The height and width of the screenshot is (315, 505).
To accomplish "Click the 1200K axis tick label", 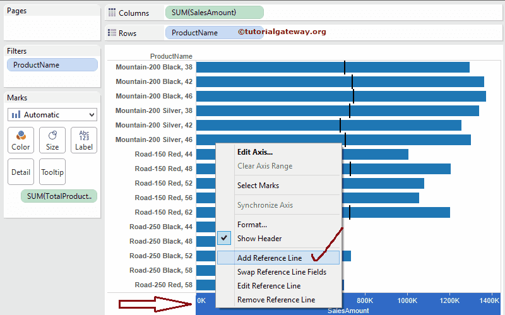I will tap(449, 300).
